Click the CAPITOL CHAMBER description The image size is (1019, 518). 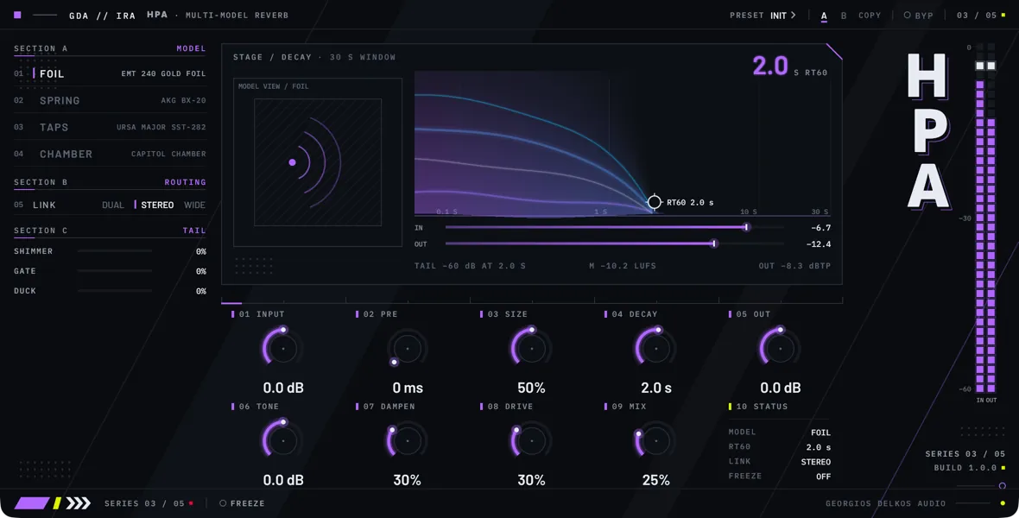(x=168, y=154)
